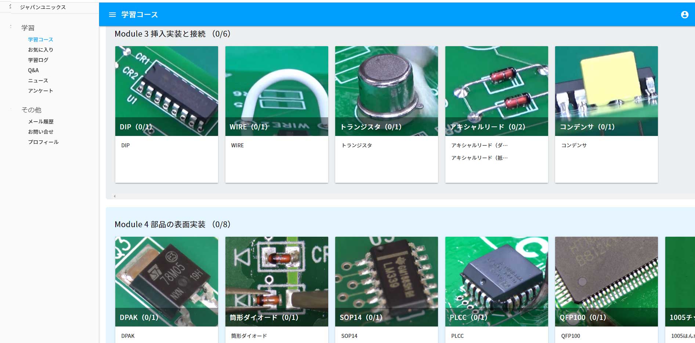The image size is (695, 343).
Task: Select the QFP100 lesson text
Action: [571, 336]
